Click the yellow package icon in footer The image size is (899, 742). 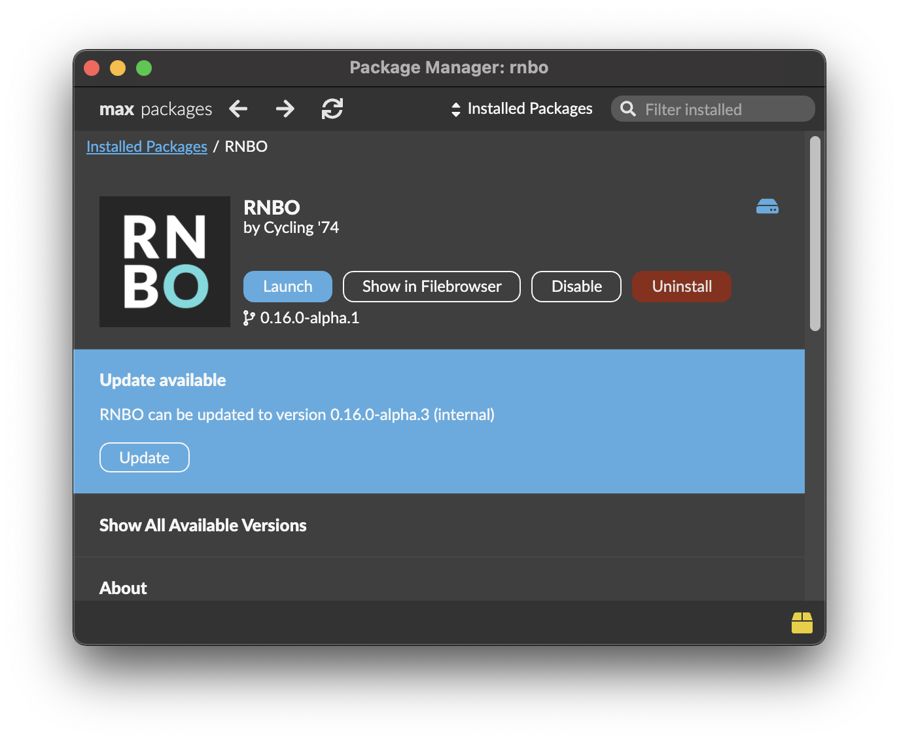(x=802, y=622)
